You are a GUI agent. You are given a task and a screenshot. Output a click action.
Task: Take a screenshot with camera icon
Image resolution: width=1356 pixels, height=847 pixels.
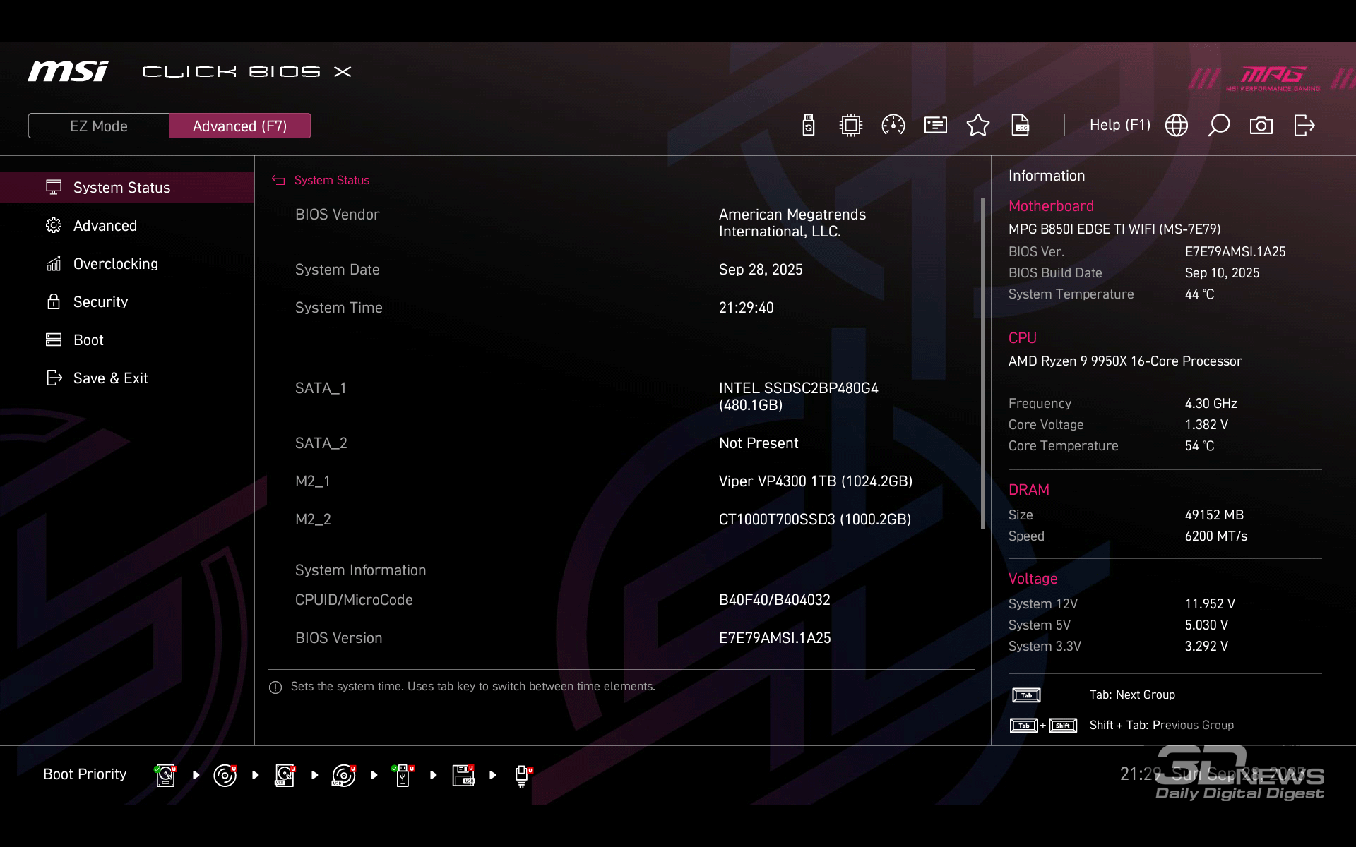click(1261, 126)
